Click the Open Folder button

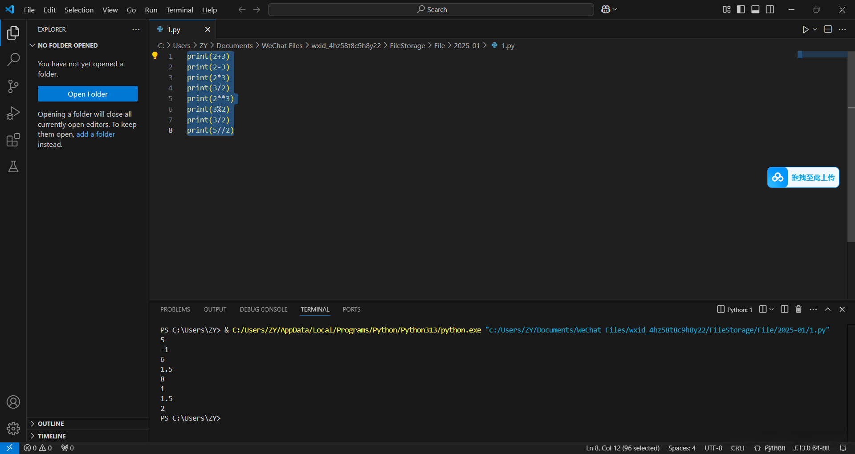(x=88, y=94)
